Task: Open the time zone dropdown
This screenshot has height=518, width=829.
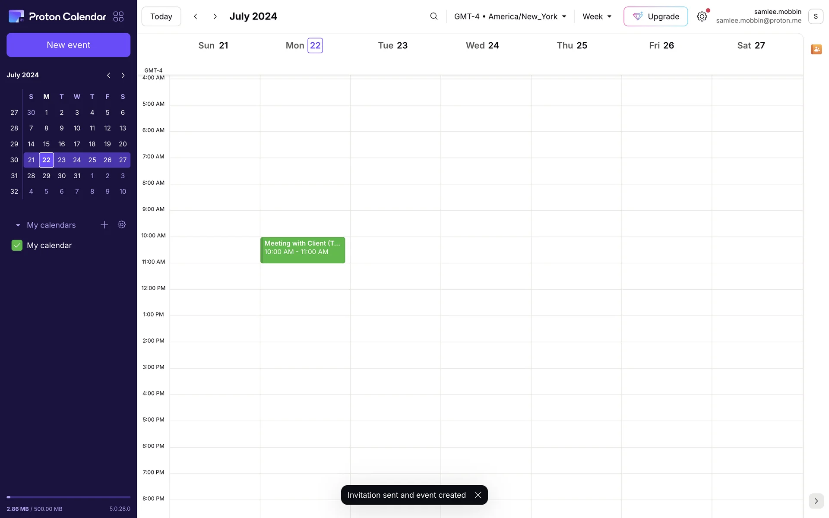Action: coord(510,16)
